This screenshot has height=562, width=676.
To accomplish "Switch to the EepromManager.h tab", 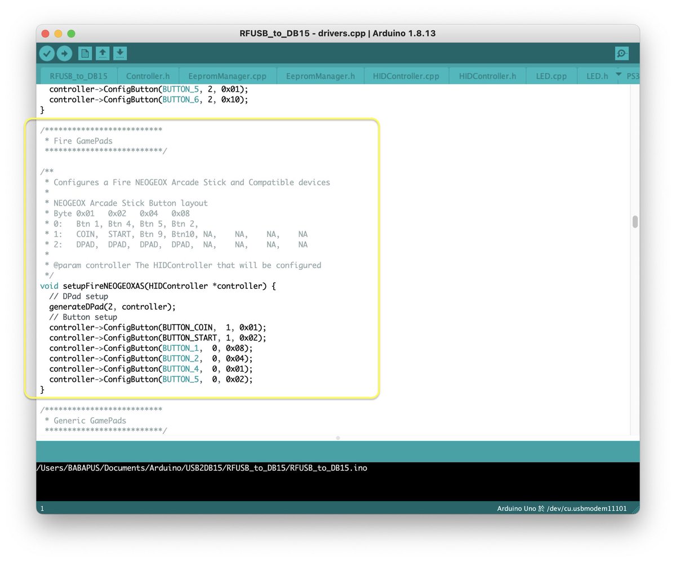I will click(321, 76).
